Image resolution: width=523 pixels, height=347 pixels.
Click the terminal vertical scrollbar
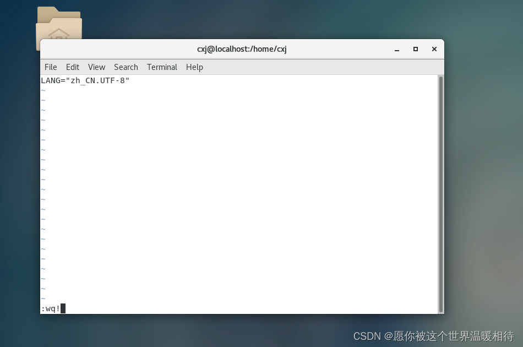pos(440,194)
